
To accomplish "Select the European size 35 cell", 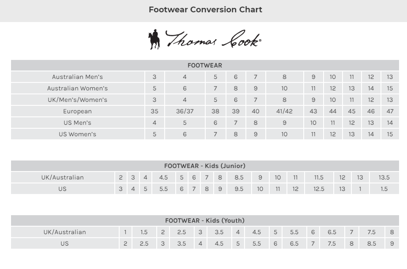I will click(155, 111).
